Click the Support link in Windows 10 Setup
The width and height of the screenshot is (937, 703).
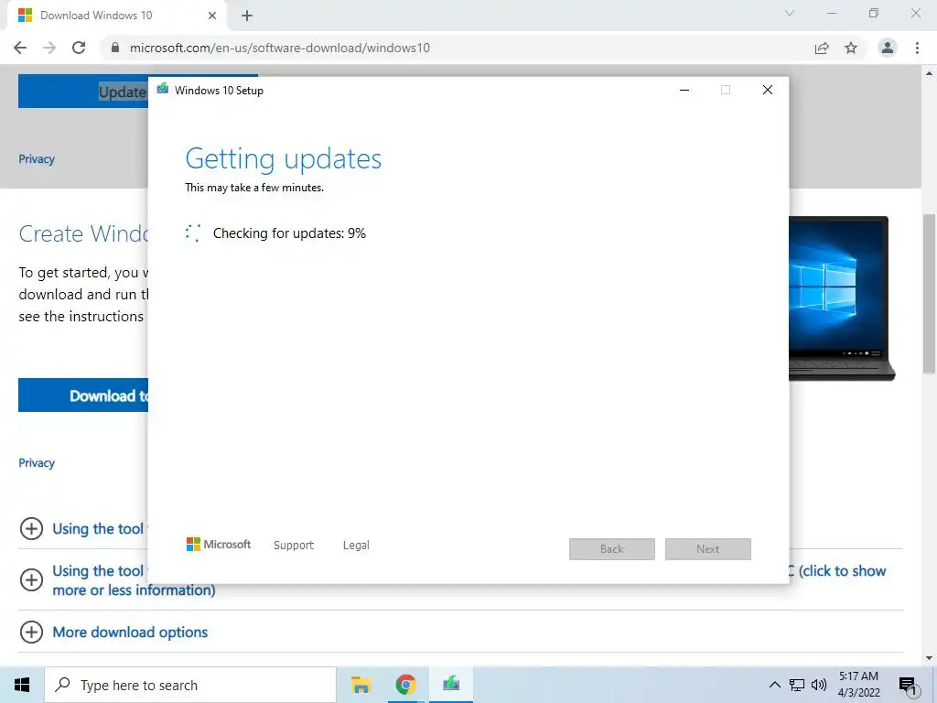294,546
